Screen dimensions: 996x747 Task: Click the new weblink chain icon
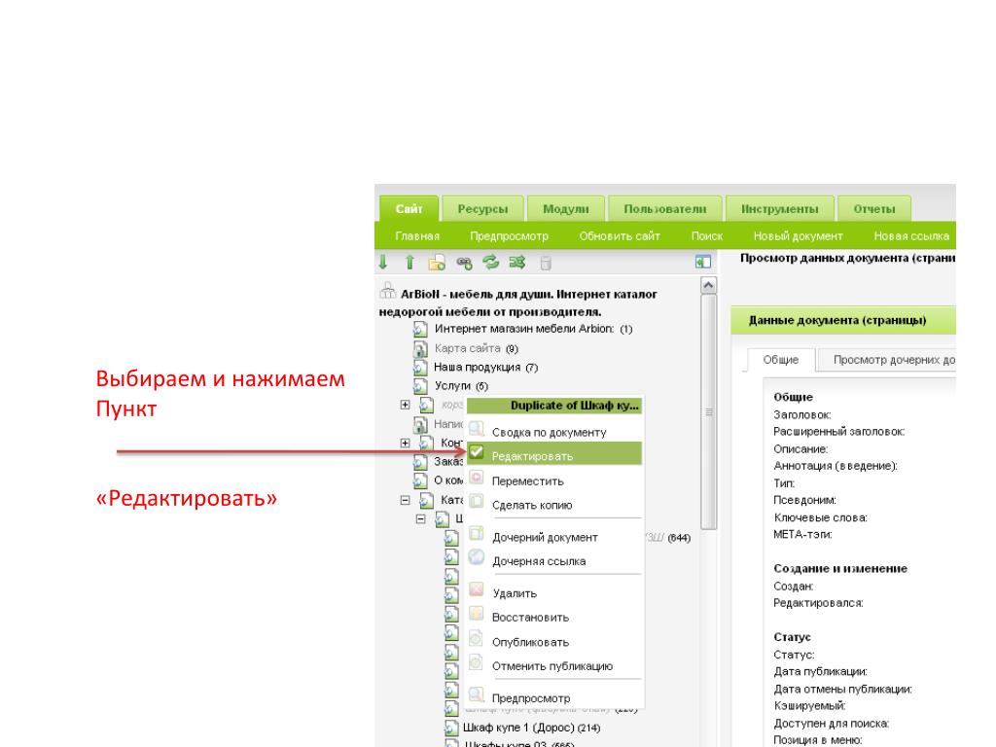click(x=464, y=263)
